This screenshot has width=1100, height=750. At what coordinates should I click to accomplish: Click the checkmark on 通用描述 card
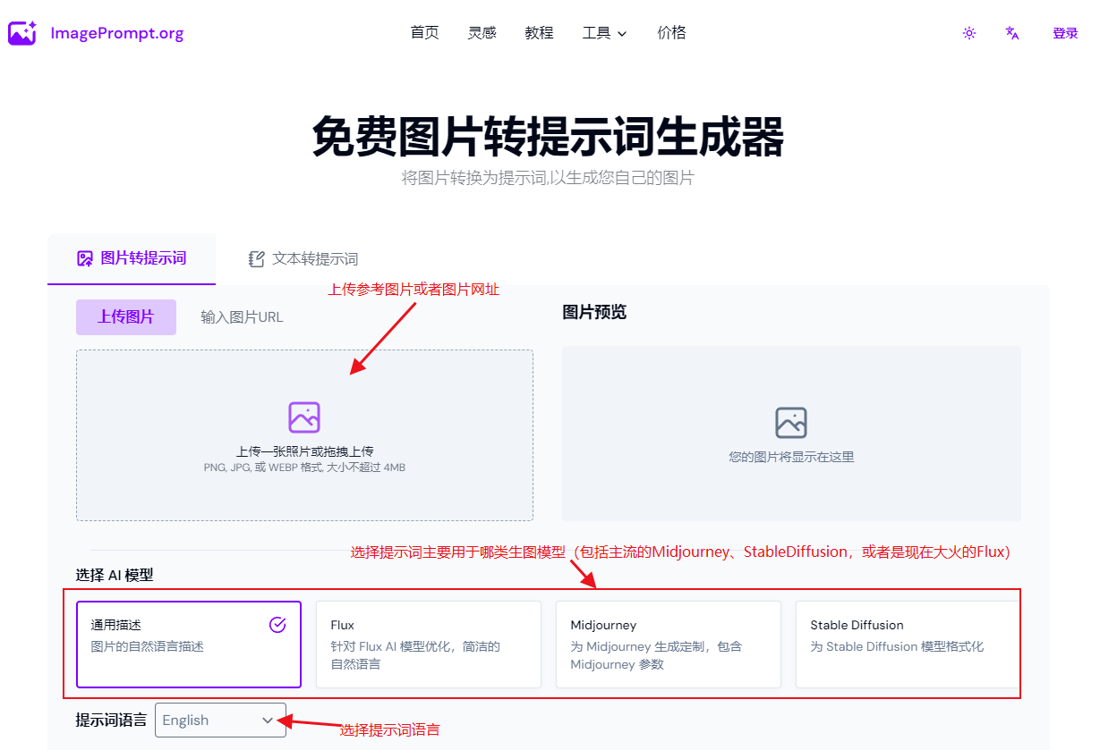[x=277, y=625]
